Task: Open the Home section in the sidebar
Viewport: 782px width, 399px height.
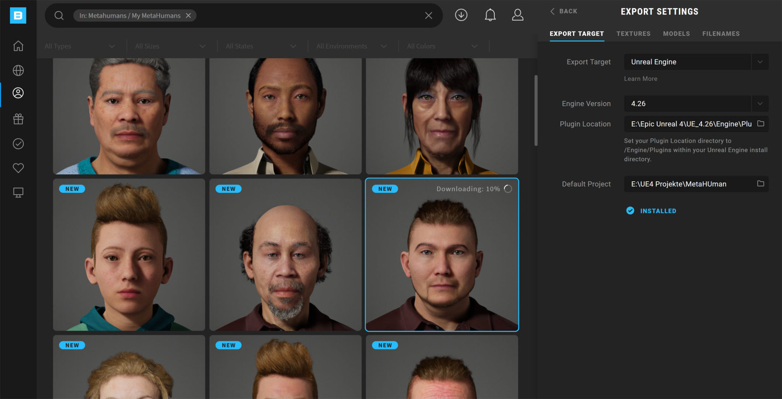Action: (x=18, y=46)
